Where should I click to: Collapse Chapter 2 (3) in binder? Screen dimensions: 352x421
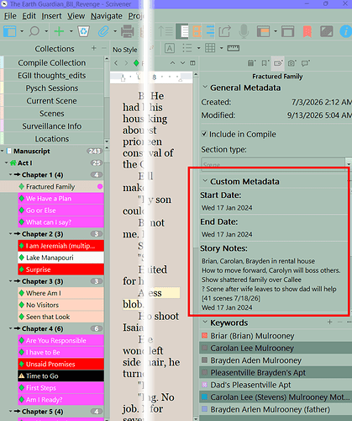pyautogui.click(x=11, y=234)
